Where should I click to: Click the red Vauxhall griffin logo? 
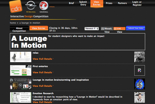pos(44,5)
